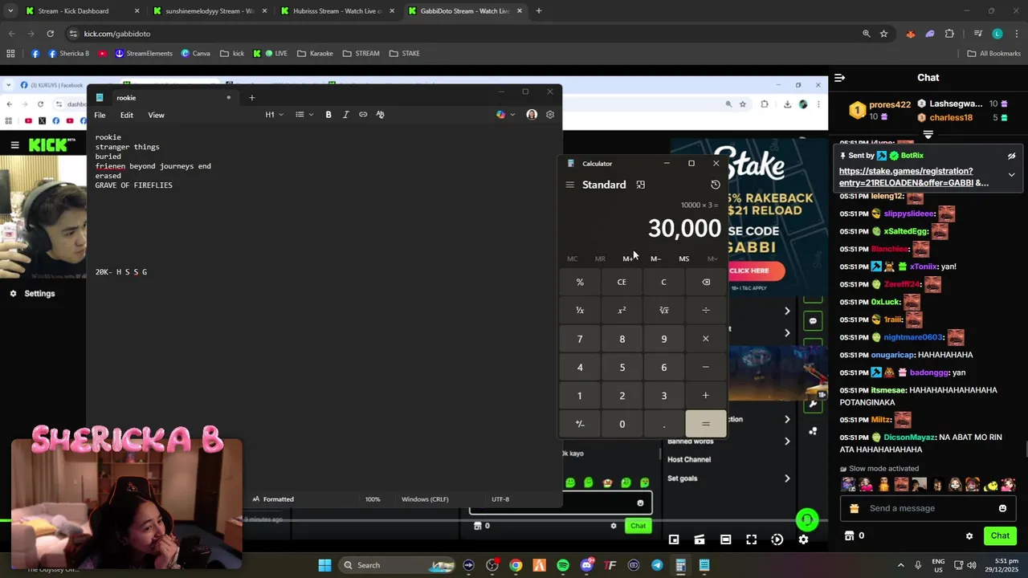Screen dimensions: 1028x578
Task: Open emoji picker in chat message box
Action: tap(1002, 508)
